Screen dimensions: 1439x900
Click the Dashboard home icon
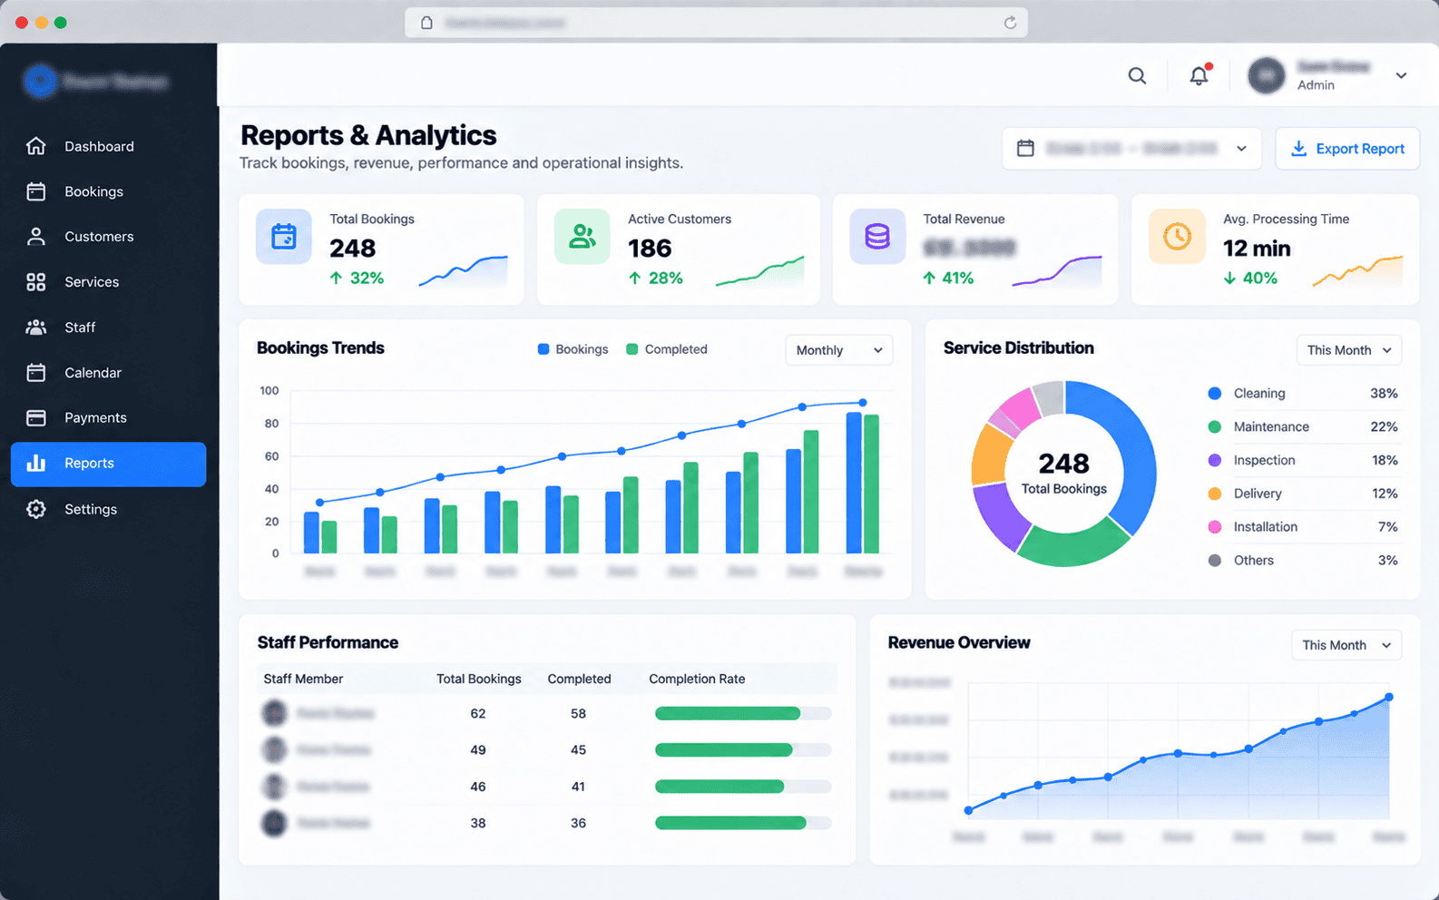coord(36,146)
